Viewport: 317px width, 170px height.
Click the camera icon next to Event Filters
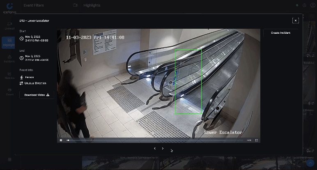(75, 5)
